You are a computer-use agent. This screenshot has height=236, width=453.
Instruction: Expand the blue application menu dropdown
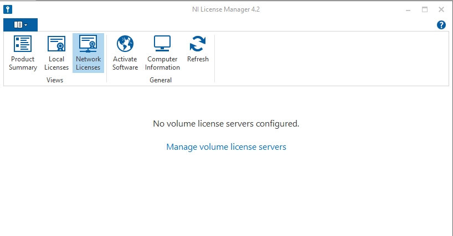tap(20, 25)
